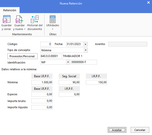Open the Tipo de concepto dropdown

(x=86, y=50)
